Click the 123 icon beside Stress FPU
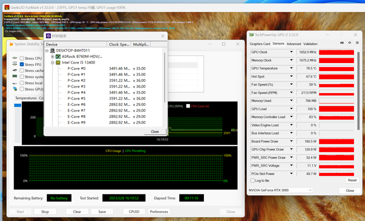 pyautogui.click(x=14, y=63)
